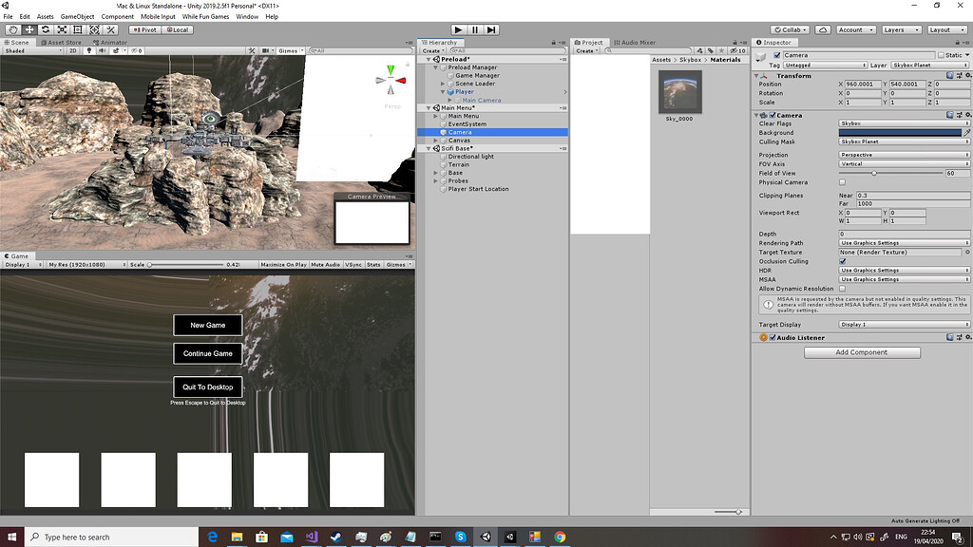This screenshot has height=547, width=973.
Task: Select the Rotate tool
Action: [x=45, y=29]
